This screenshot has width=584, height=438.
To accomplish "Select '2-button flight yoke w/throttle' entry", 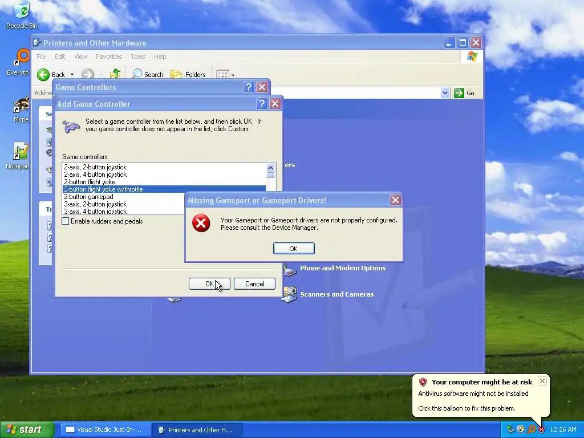I will click(x=164, y=189).
